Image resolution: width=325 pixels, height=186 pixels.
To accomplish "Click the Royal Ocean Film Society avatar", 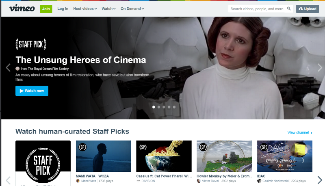I will (17, 69).
